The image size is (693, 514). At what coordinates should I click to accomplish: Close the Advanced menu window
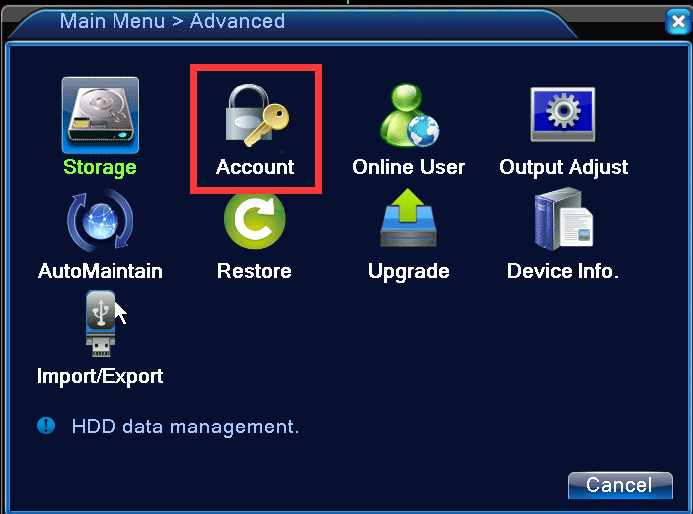pyautogui.click(x=678, y=21)
